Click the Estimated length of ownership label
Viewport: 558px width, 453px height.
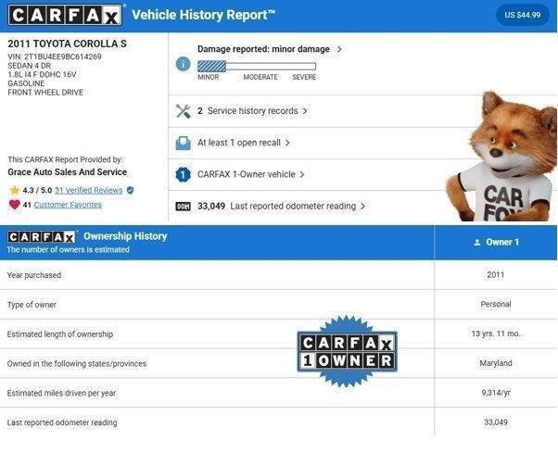[x=60, y=334]
